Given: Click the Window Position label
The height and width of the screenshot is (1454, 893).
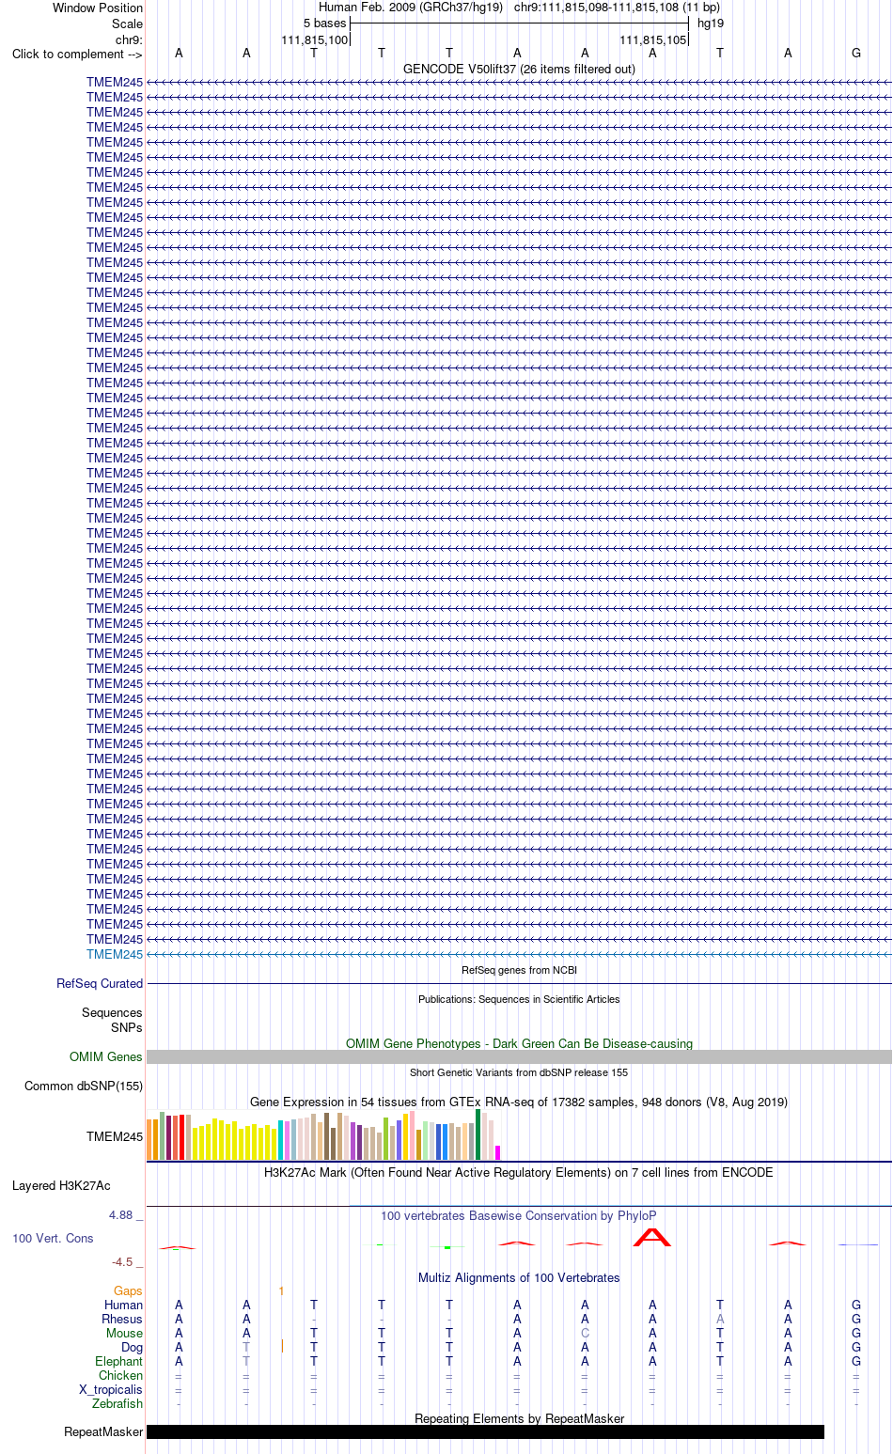Looking at the screenshot, I should point(98,8).
